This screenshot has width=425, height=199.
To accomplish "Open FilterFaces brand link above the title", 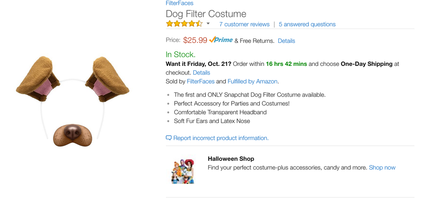I will click(180, 3).
